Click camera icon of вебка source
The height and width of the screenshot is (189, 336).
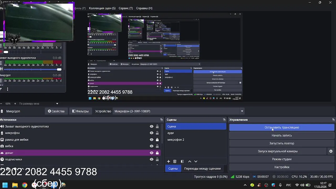(x=2, y=146)
